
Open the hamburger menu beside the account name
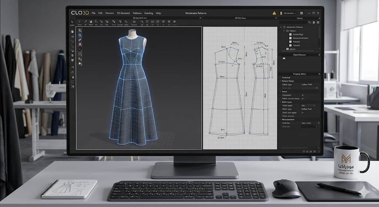pyautogui.click(x=301, y=13)
